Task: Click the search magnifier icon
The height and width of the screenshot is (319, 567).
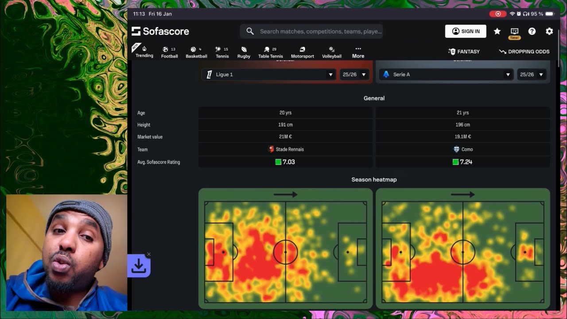Action: coord(250,31)
